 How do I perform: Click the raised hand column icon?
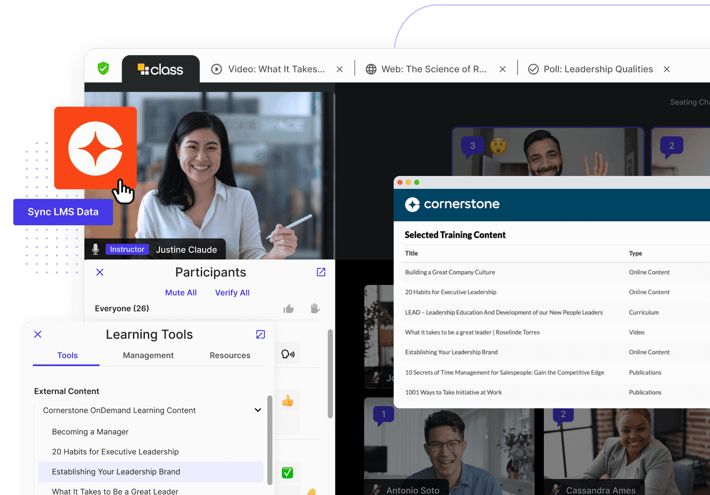click(x=315, y=308)
